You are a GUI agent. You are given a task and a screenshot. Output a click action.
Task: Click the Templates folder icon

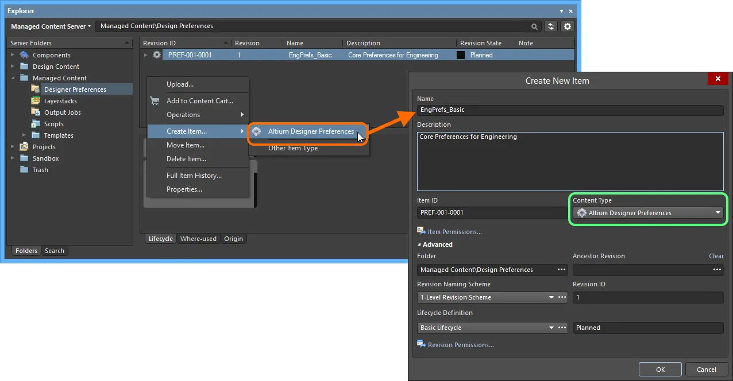36,135
